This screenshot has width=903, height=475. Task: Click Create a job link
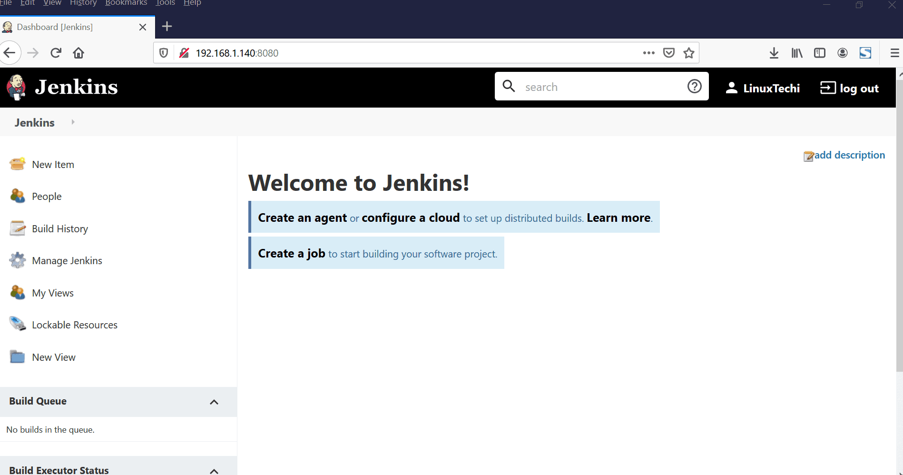pos(292,253)
